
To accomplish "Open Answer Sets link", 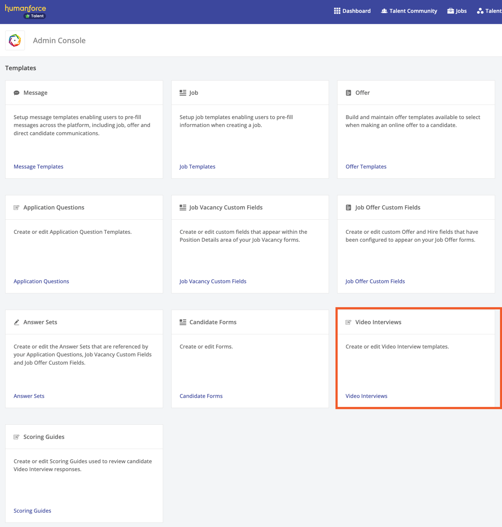I will [29, 396].
